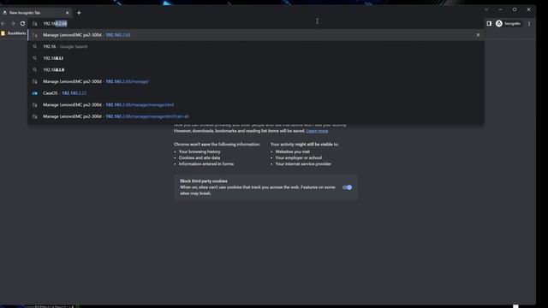The image size is (548, 308).
Task: Close the New Incognito Tab
Action: [x=68, y=13]
